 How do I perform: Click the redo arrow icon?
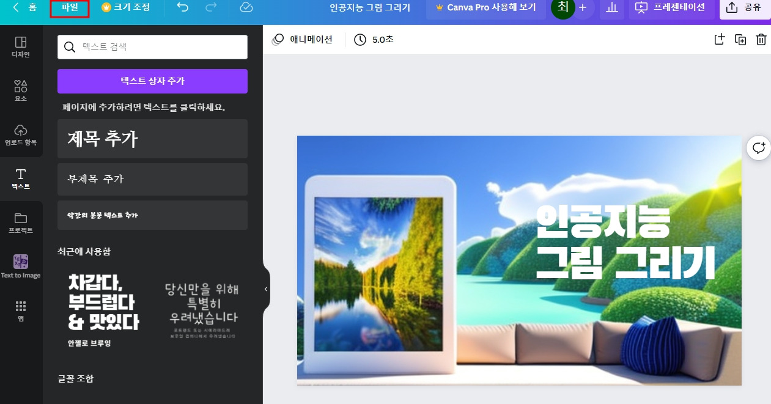click(x=211, y=7)
